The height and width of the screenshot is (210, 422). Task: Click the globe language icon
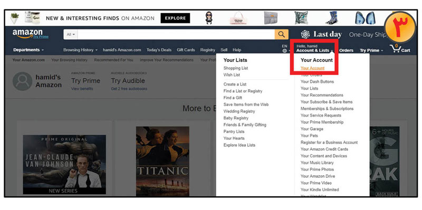click(284, 51)
